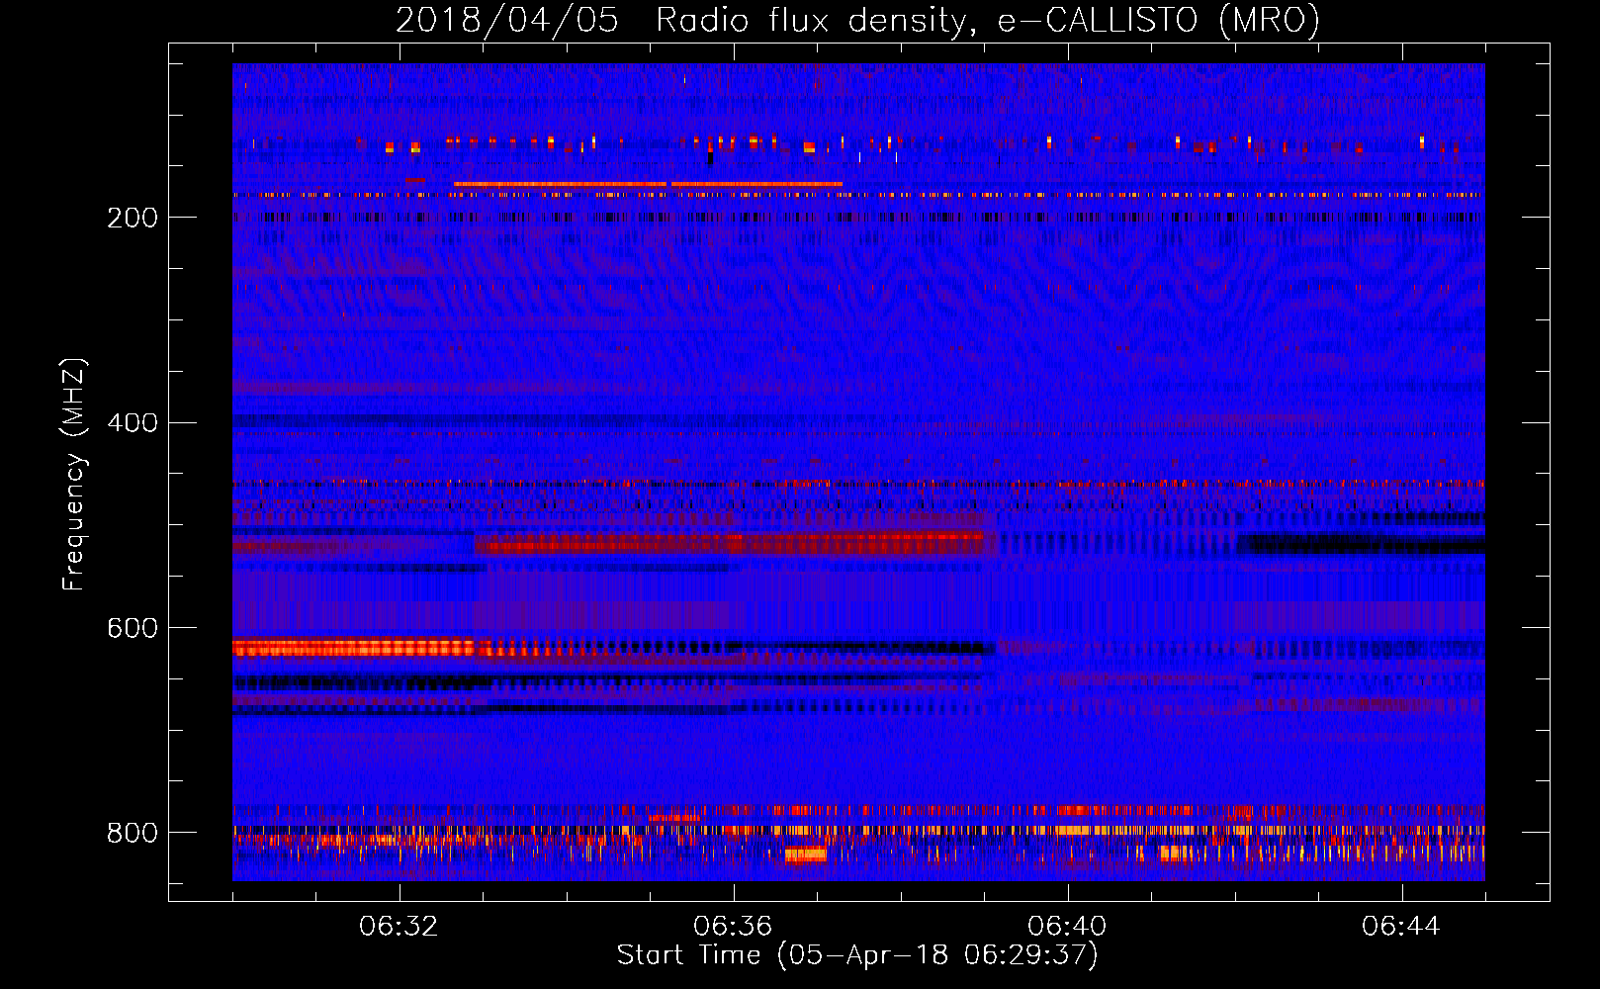Click the 600 frequency tick label
Viewport: 1600px width, 989px height.
point(133,628)
